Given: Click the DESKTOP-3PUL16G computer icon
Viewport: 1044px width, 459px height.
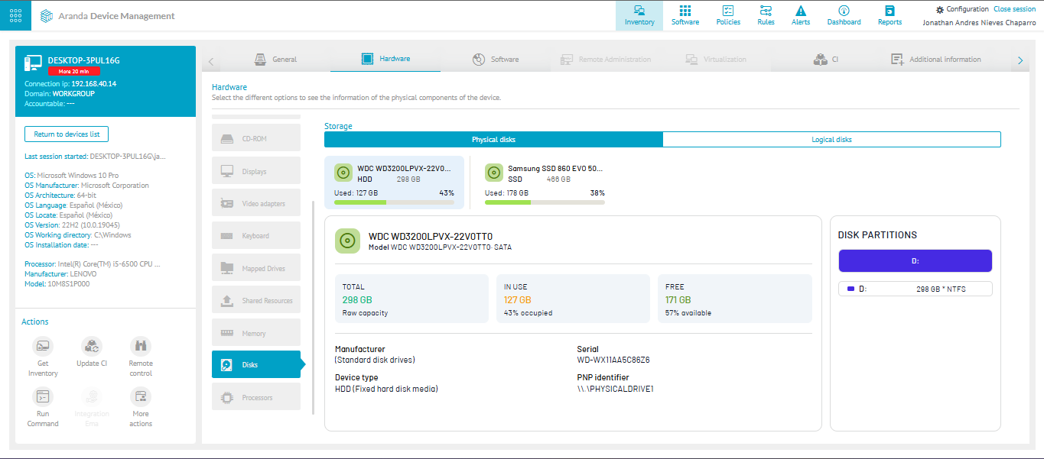Looking at the screenshot, I should pos(33,62).
